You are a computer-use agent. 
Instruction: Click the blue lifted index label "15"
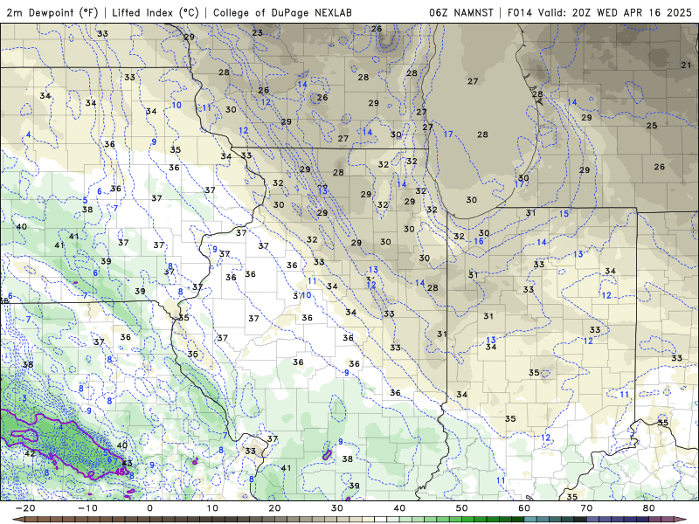point(564,214)
